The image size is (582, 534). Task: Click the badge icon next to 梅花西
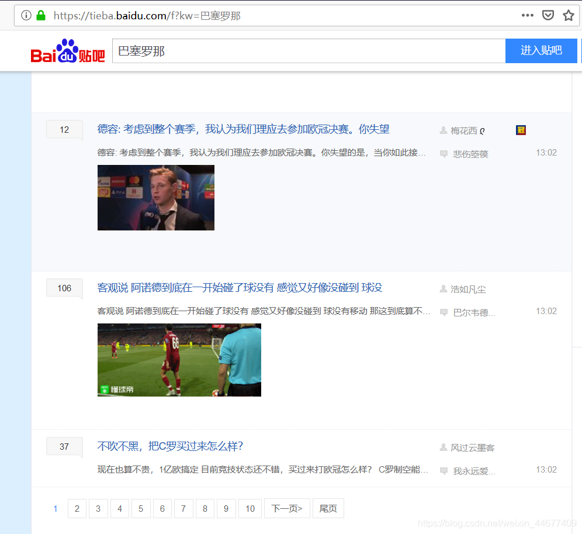[521, 130]
